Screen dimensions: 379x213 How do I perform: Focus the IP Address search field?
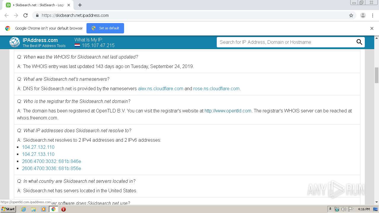coord(286,42)
